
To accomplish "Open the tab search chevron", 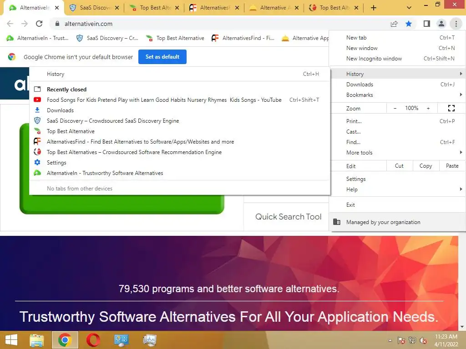I will click(409, 8).
